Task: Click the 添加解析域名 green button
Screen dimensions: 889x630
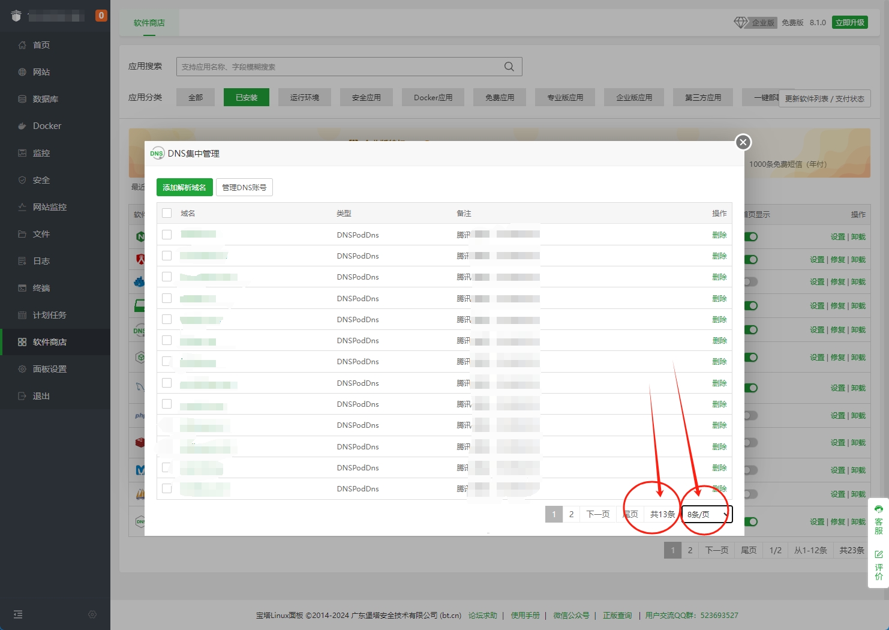Action: pos(185,187)
